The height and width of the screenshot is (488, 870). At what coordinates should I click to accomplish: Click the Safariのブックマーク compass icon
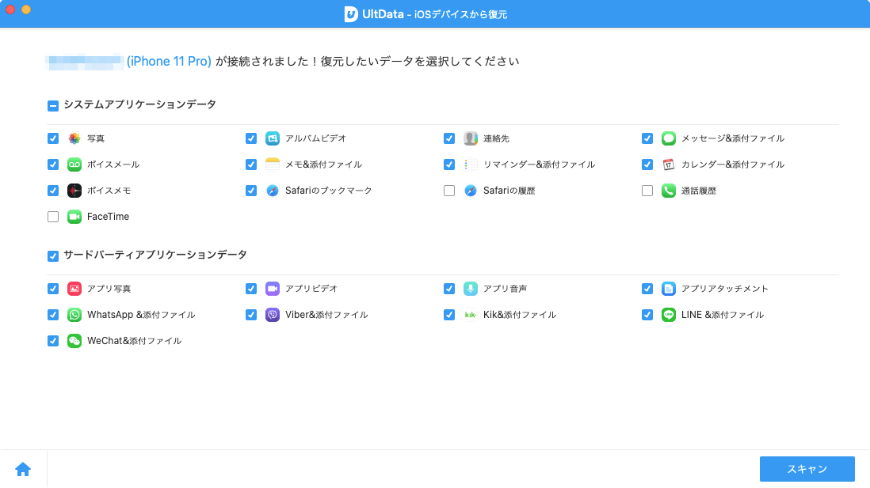273,191
